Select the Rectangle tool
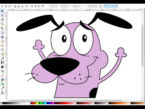 click(x=2, y=32)
